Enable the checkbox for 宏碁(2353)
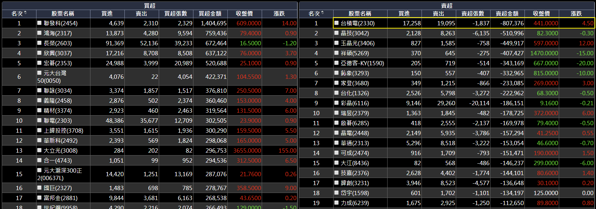Screen dimensions: 596x209 pyautogui.click(x=39, y=63)
